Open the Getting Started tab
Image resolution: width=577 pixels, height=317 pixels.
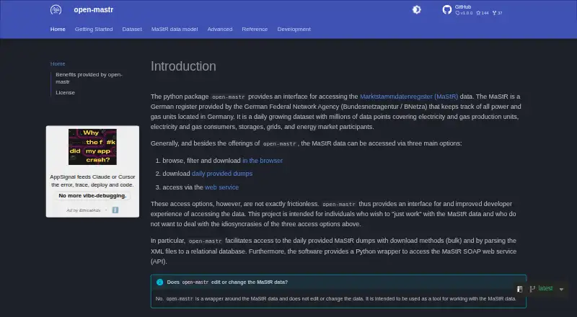(x=94, y=29)
